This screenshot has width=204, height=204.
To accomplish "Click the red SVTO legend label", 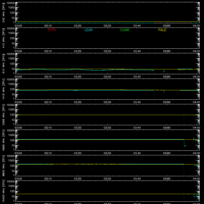I will tap(52, 30).
